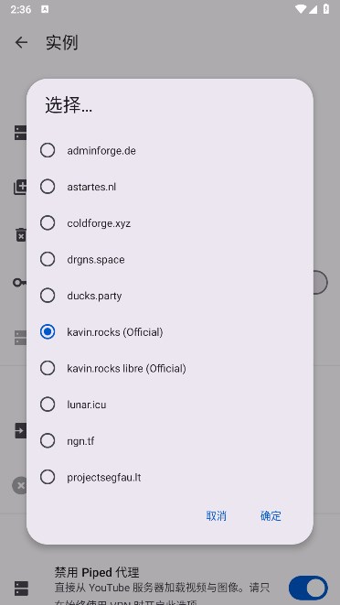The width and height of the screenshot is (340, 605).
Task: Click the Wi-Fi status bar icon
Action: [300, 9]
